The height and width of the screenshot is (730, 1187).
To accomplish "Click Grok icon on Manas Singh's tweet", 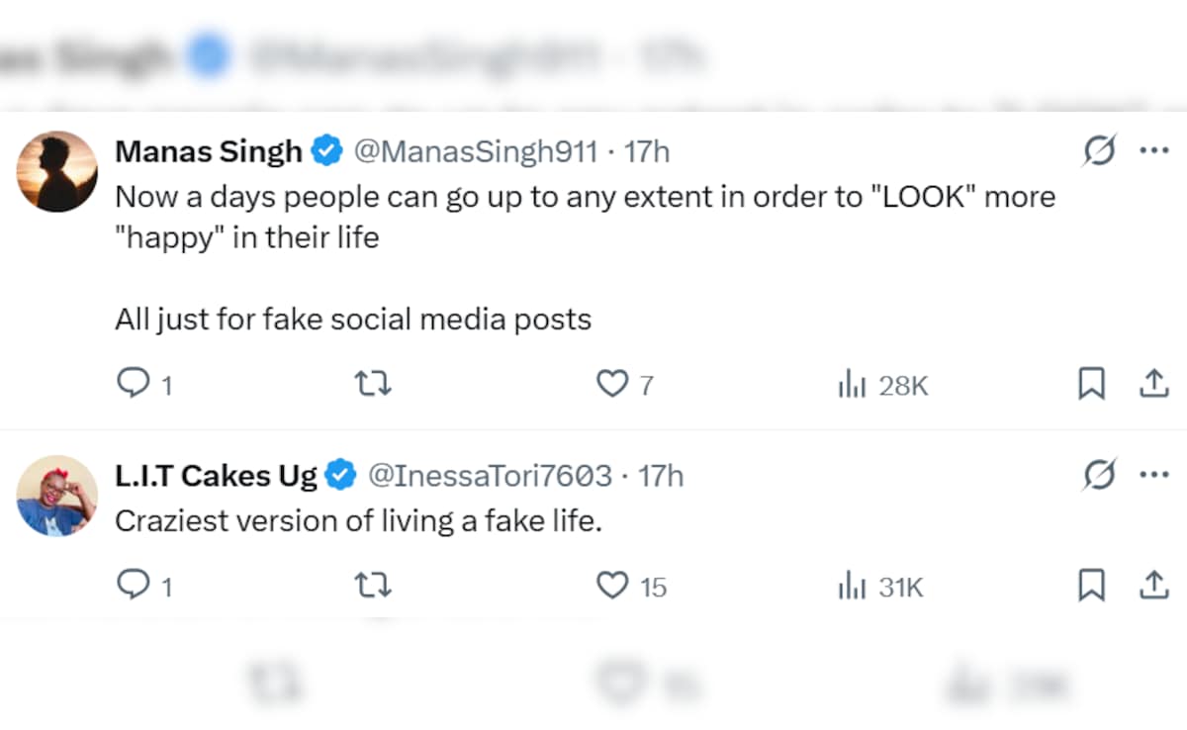I will click(1099, 151).
